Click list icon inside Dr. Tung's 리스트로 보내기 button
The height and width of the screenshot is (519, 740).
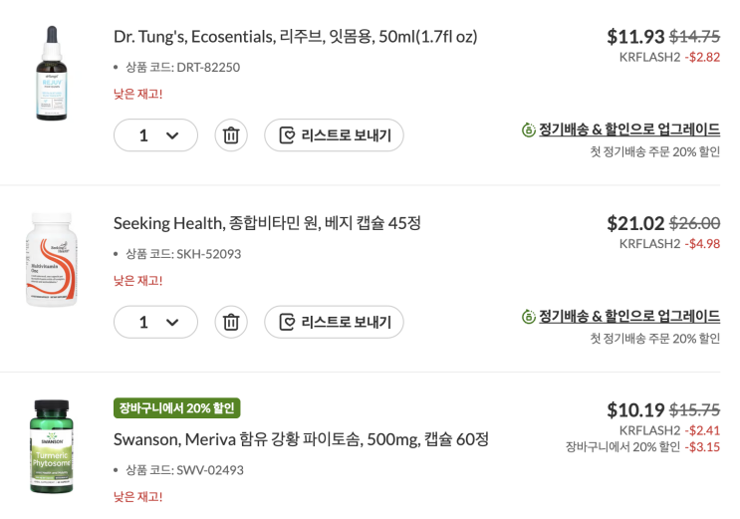288,135
